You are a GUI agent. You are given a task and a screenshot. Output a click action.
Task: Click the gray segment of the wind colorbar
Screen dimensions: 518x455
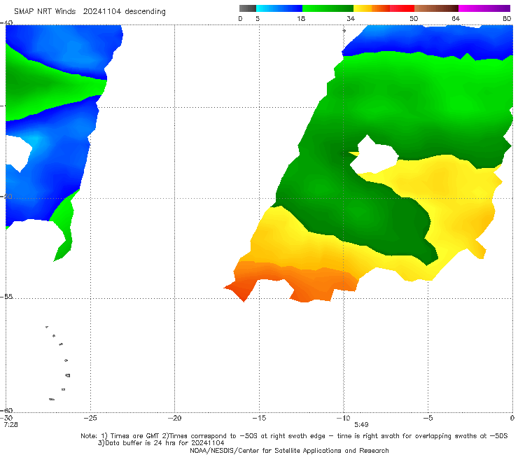[248, 8]
